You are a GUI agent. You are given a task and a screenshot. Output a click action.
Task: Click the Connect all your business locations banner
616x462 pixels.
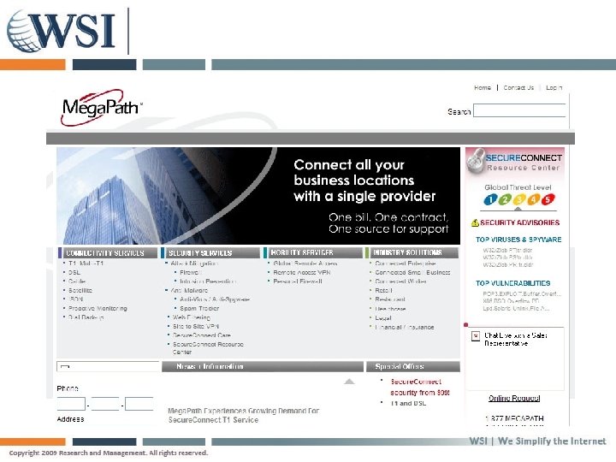[x=258, y=196]
